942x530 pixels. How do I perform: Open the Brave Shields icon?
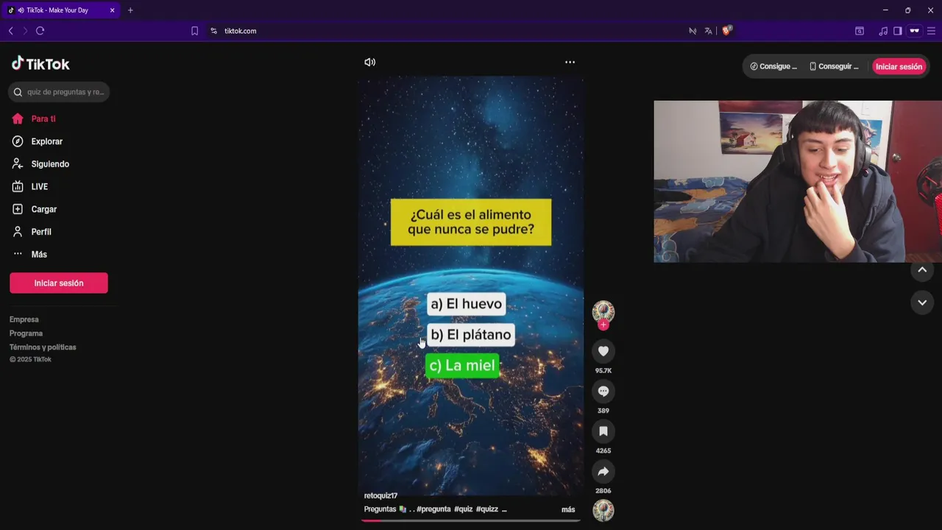click(x=727, y=31)
